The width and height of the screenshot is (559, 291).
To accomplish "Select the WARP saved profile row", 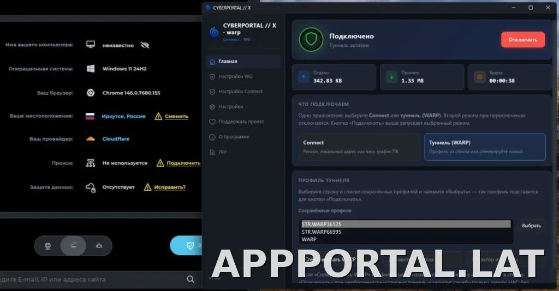I will [x=406, y=239].
